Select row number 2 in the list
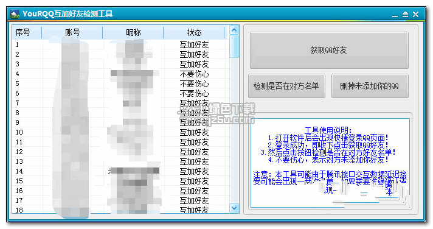 (x=120, y=54)
